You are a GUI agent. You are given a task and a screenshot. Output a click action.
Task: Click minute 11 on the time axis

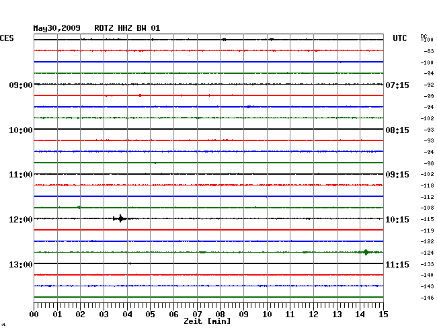click(290, 315)
